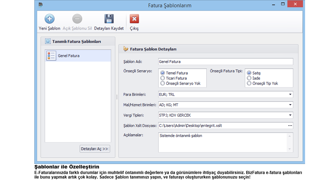Image resolution: width=335 pixels, height=182 pixels.
Task: Select İade as invoice type
Action: (x=249, y=78)
